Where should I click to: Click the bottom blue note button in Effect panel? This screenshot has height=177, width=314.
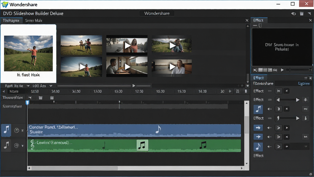click(258, 147)
